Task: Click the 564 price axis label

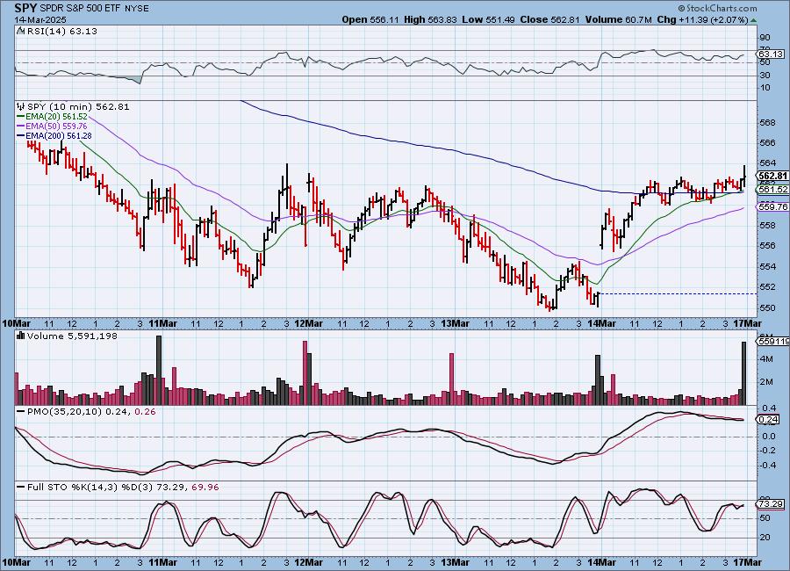Action: coord(768,163)
